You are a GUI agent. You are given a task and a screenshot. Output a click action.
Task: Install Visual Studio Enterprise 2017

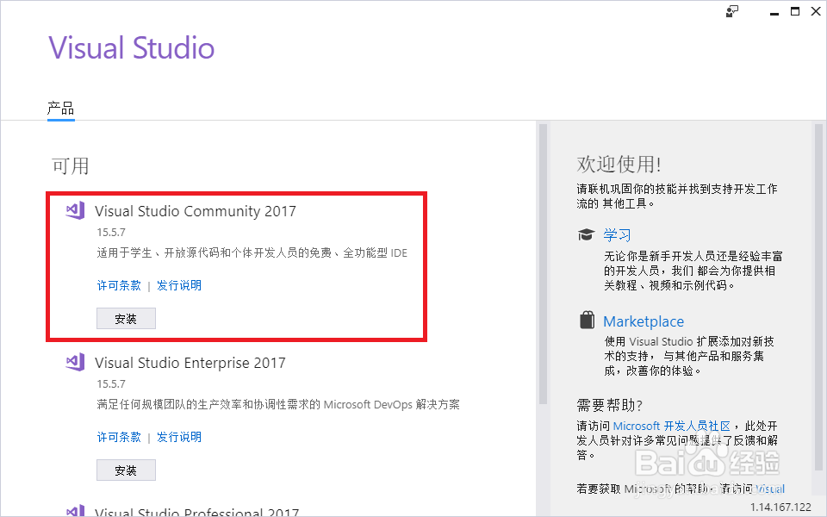coord(126,470)
